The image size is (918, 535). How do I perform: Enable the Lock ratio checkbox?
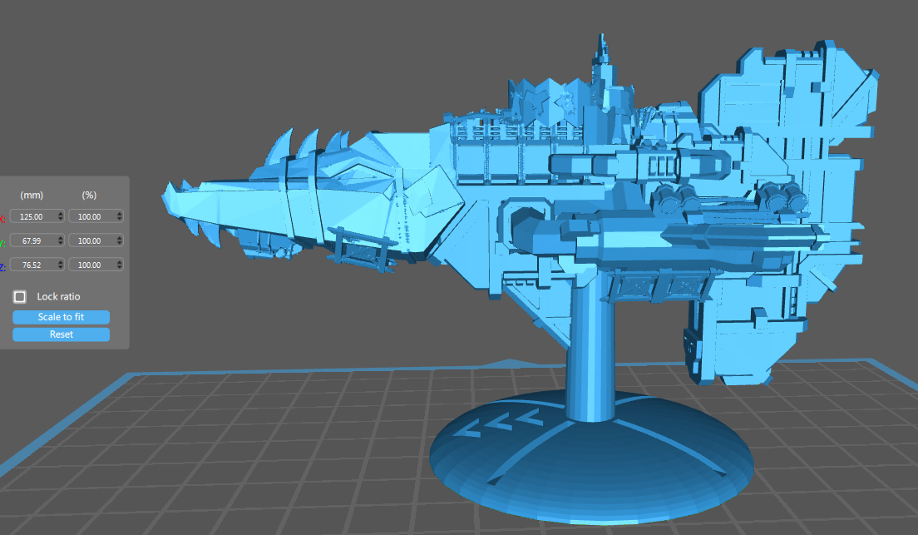[x=20, y=296]
